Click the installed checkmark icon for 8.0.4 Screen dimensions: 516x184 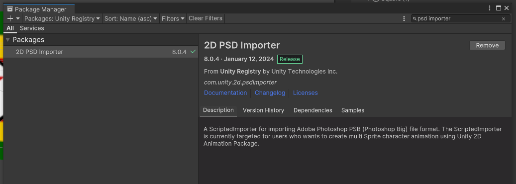(193, 52)
